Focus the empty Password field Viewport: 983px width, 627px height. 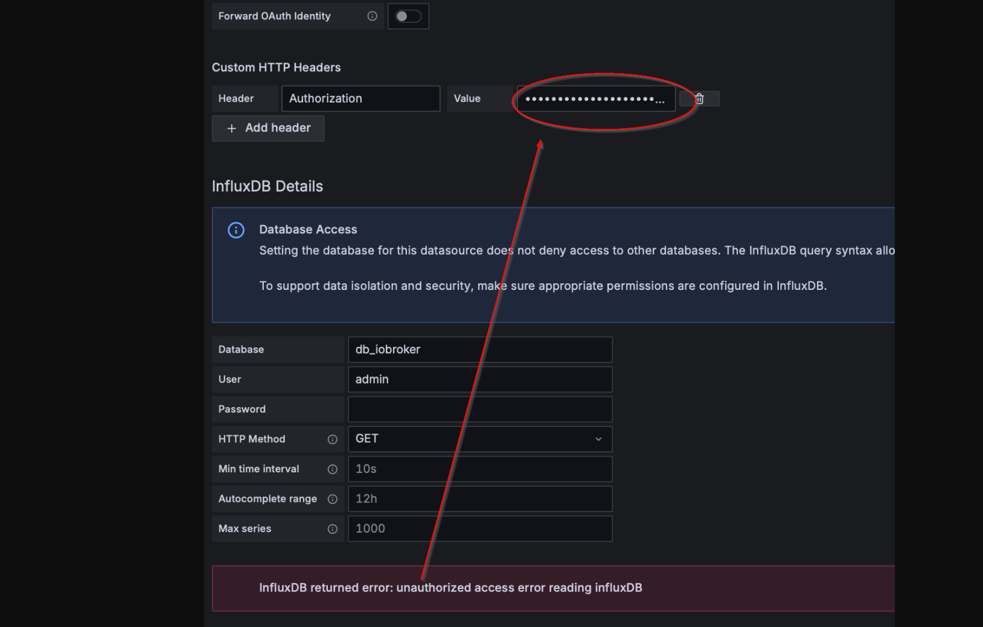tap(480, 409)
